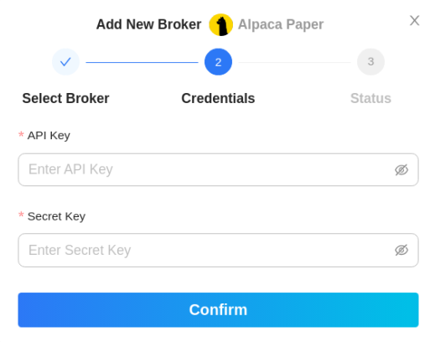435x342 pixels.
Task: Reveal the Secret Key with eye icon
Action: click(401, 250)
